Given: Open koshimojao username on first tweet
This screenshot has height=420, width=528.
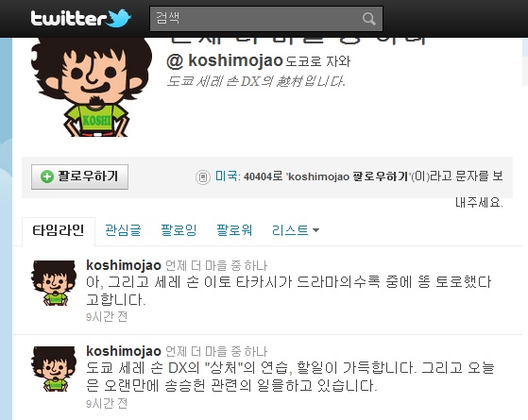Looking at the screenshot, I should pyautogui.click(x=124, y=265).
